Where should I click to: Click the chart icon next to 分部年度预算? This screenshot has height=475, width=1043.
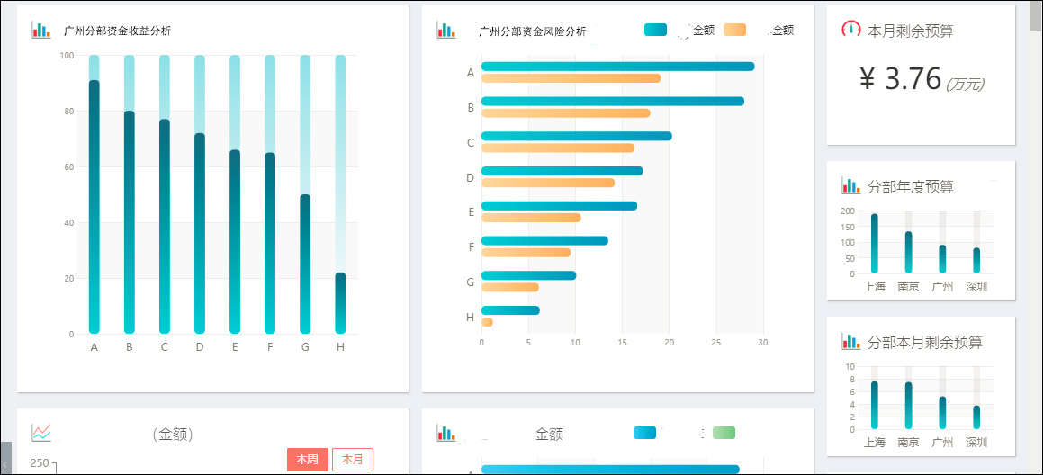(850, 186)
